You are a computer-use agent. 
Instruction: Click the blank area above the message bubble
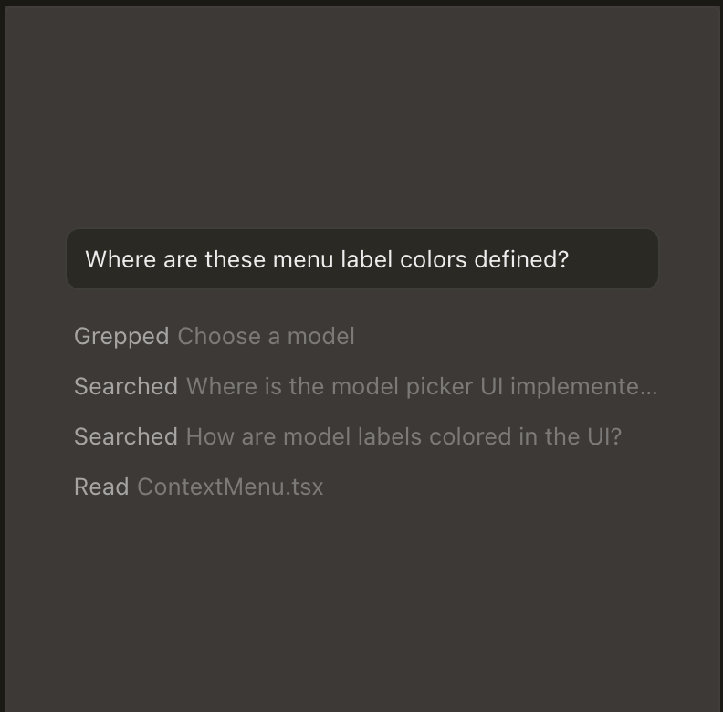click(x=361, y=119)
